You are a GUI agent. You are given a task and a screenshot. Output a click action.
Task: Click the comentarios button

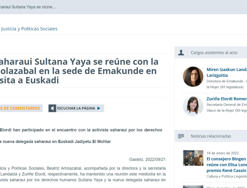[20, 108]
